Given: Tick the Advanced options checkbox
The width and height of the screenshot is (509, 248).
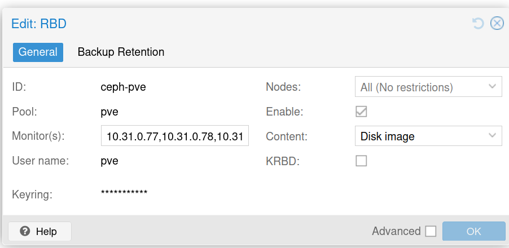Looking at the screenshot, I should pyautogui.click(x=431, y=231).
